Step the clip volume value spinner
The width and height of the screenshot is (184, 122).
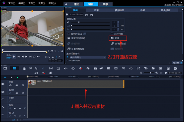[x=118, y=22]
